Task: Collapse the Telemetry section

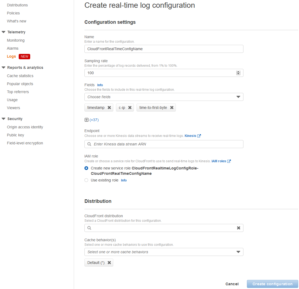Action: 3,32
